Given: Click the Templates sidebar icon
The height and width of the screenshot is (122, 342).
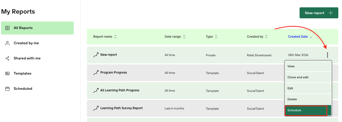Looking at the screenshot, I should click(7, 74).
